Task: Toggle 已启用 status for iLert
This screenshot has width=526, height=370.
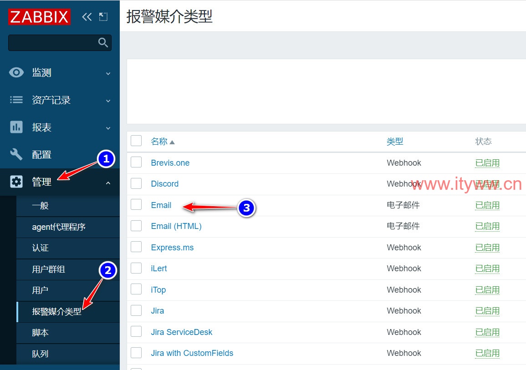Action: (x=487, y=269)
